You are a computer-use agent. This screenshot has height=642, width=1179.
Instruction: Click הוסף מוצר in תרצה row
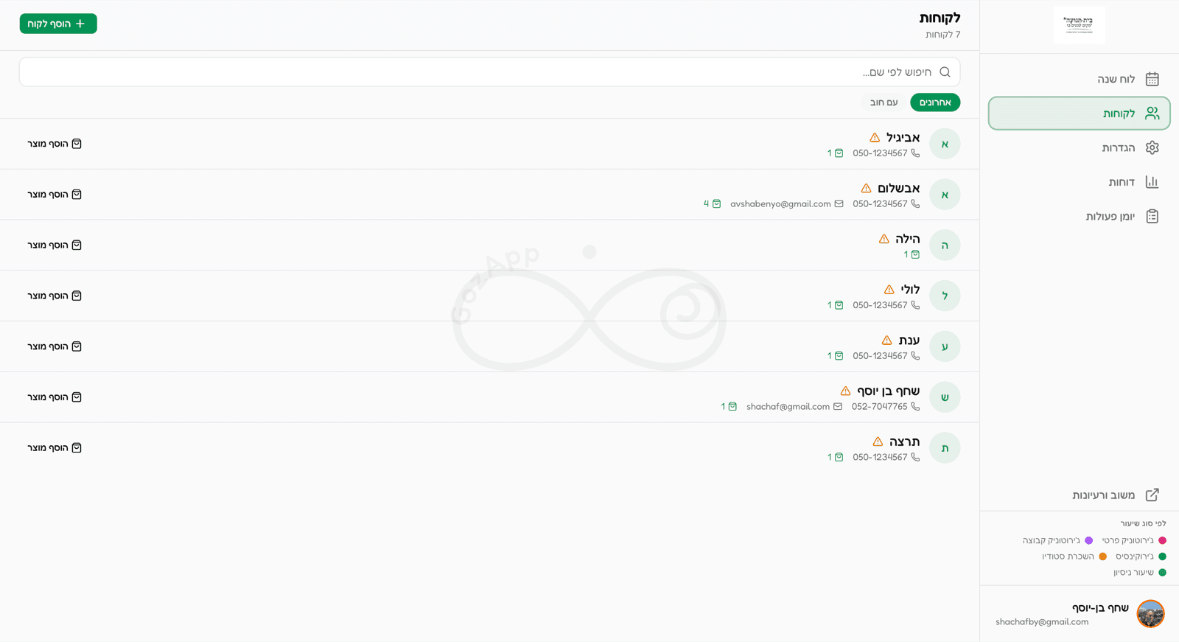coord(55,447)
